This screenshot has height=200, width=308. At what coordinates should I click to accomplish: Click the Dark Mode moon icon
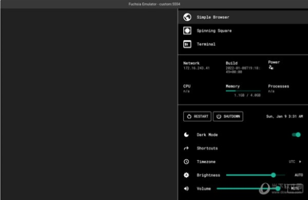coord(186,135)
